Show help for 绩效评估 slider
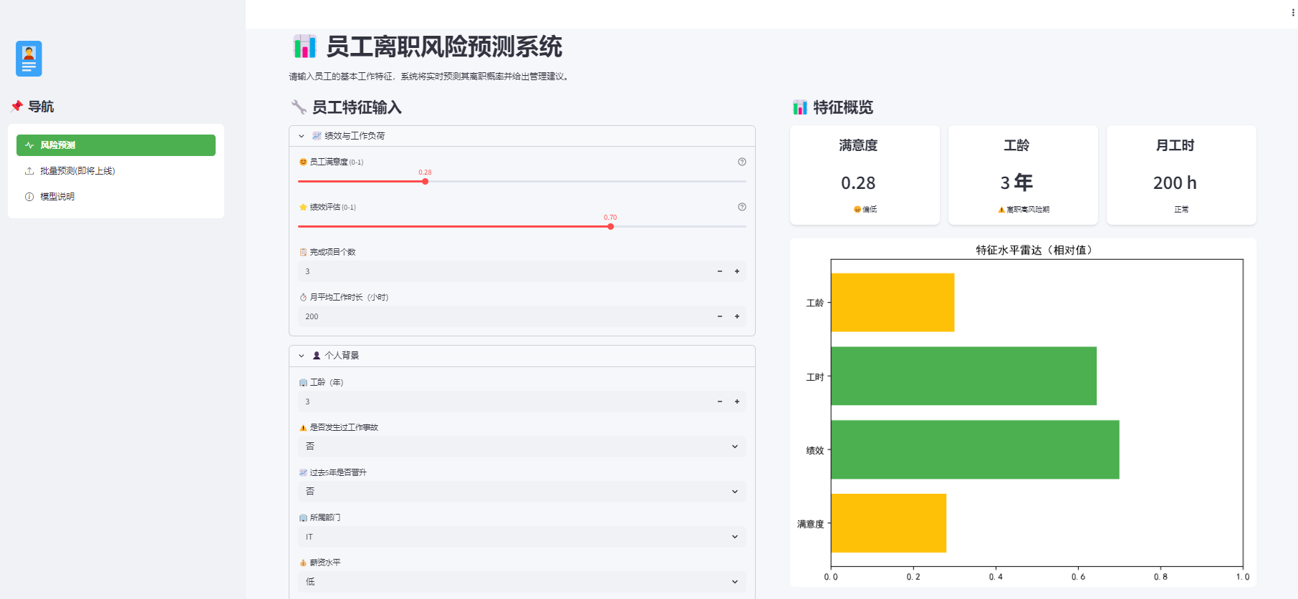The image size is (1298, 599). (x=742, y=207)
